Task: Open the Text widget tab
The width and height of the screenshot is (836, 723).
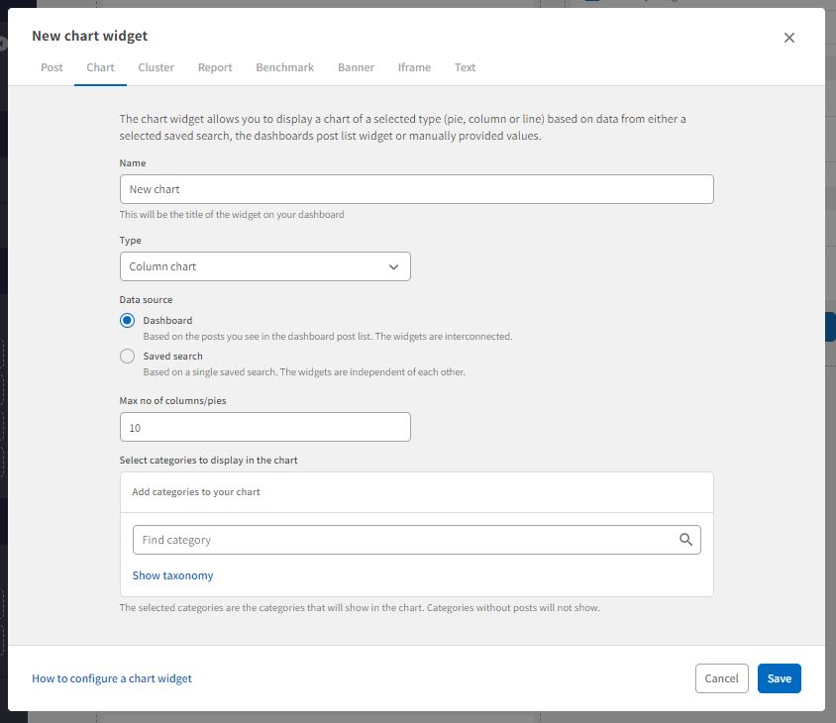Action: 465,67
